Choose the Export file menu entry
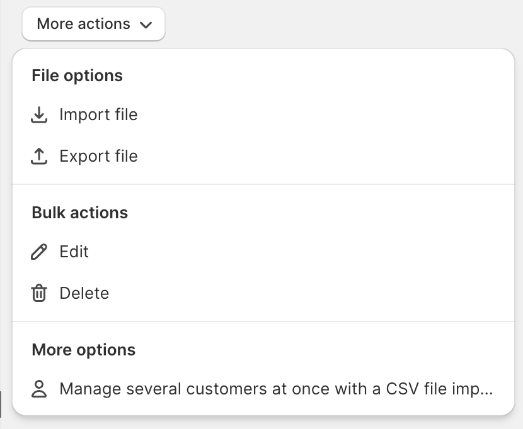Image resolution: width=523 pixels, height=429 pixels. point(263,156)
